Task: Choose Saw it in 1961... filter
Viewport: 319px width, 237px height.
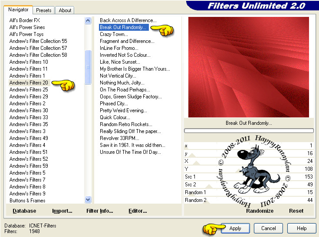Action: coord(132,145)
